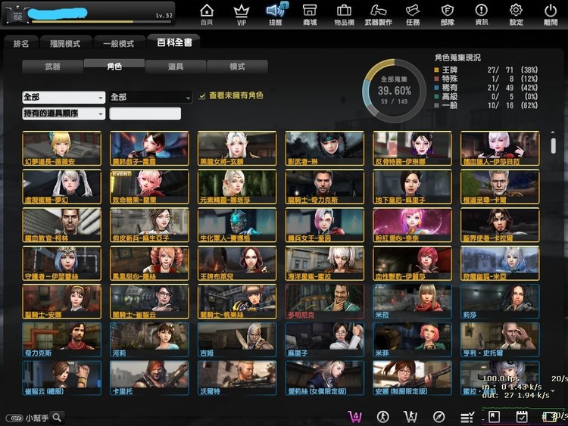This screenshot has height=426, width=568.
Task: Click the search text field beside sort dropdown
Action: pyautogui.click(x=145, y=113)
